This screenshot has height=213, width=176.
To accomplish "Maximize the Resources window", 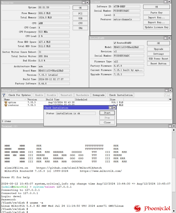I will tap(83, 3).
